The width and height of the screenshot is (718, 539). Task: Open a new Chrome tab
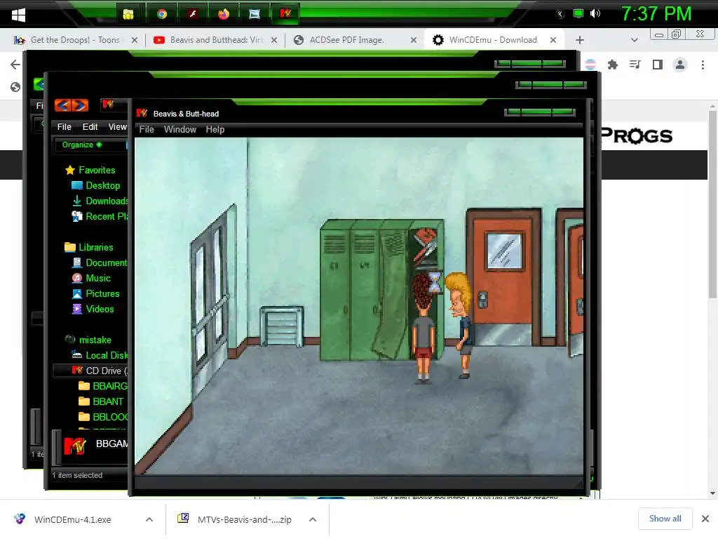point(580,40)
